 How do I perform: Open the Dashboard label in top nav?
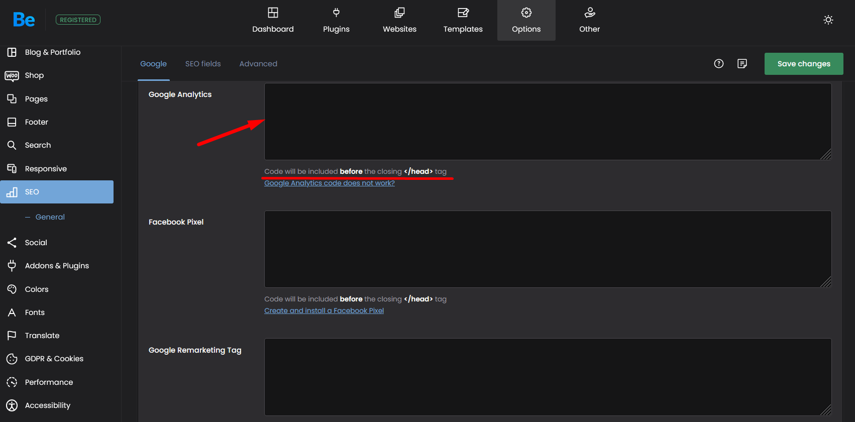pyautogui.click(x=273, y=29)
